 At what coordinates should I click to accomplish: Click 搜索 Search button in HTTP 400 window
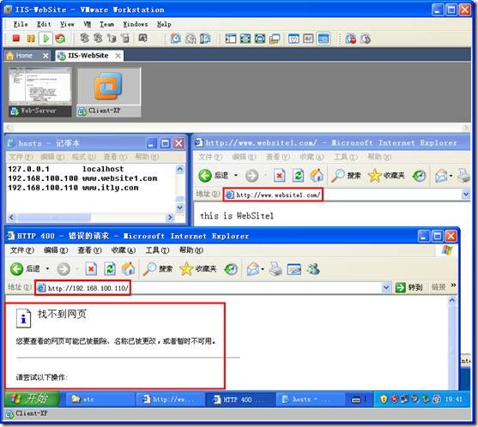tap(158, 269)
